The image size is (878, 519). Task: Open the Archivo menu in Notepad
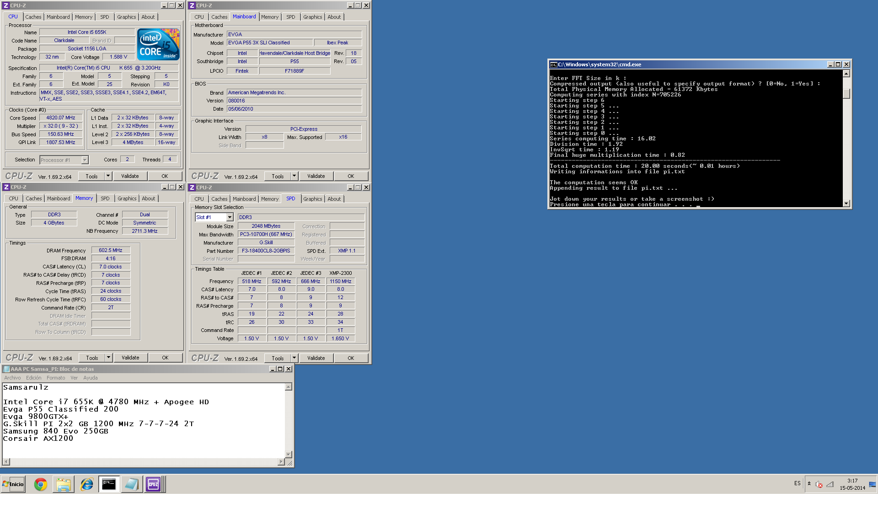coord(12,378)
